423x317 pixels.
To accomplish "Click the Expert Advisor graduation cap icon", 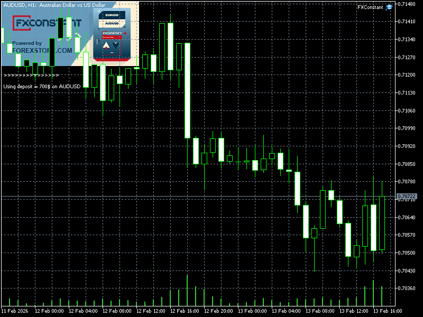I will [x=390, y=7].
